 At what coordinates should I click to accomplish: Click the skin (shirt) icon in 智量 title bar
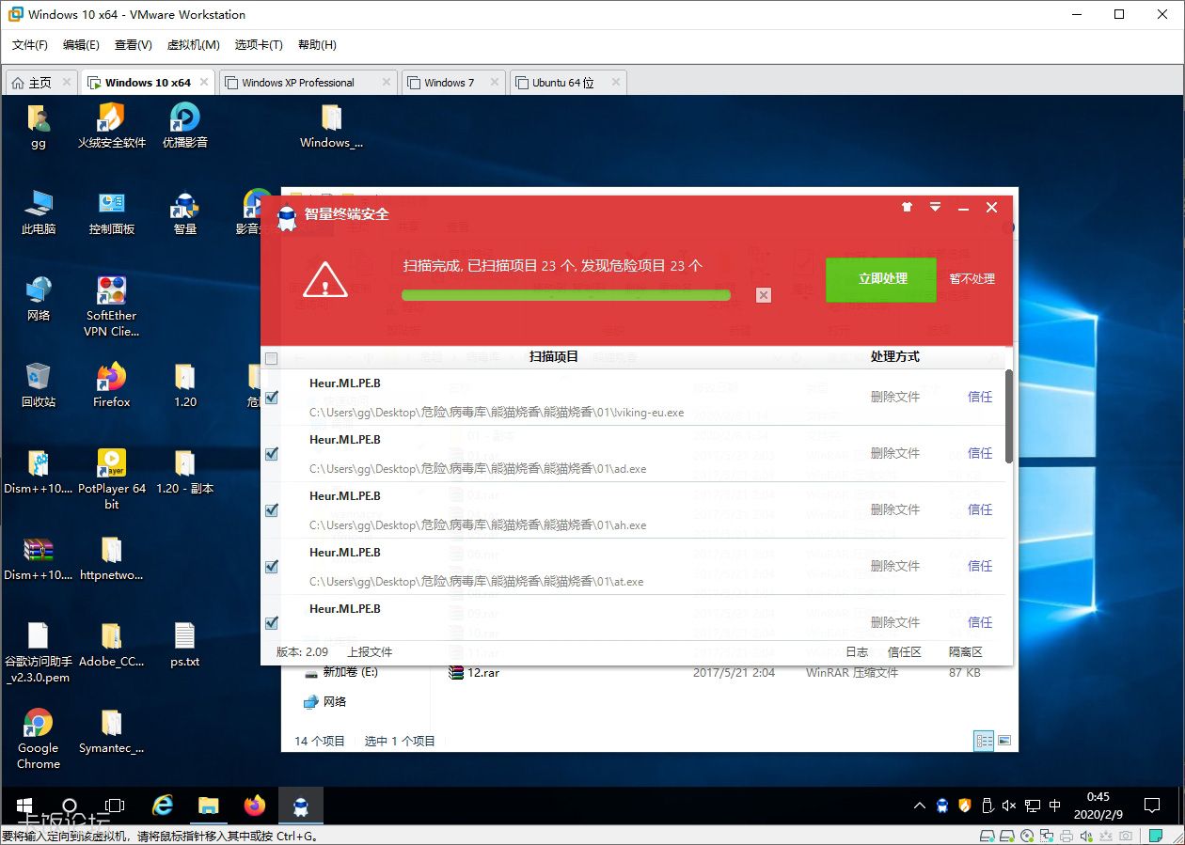[x=907, y=208]
